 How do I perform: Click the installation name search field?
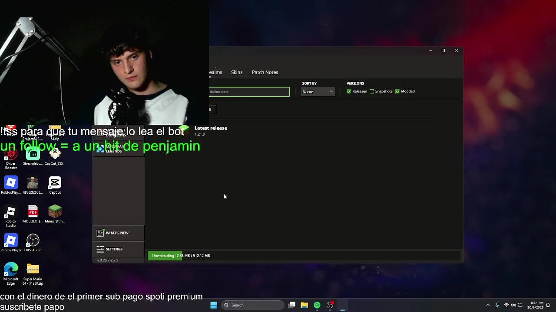(x=249, y=91)
